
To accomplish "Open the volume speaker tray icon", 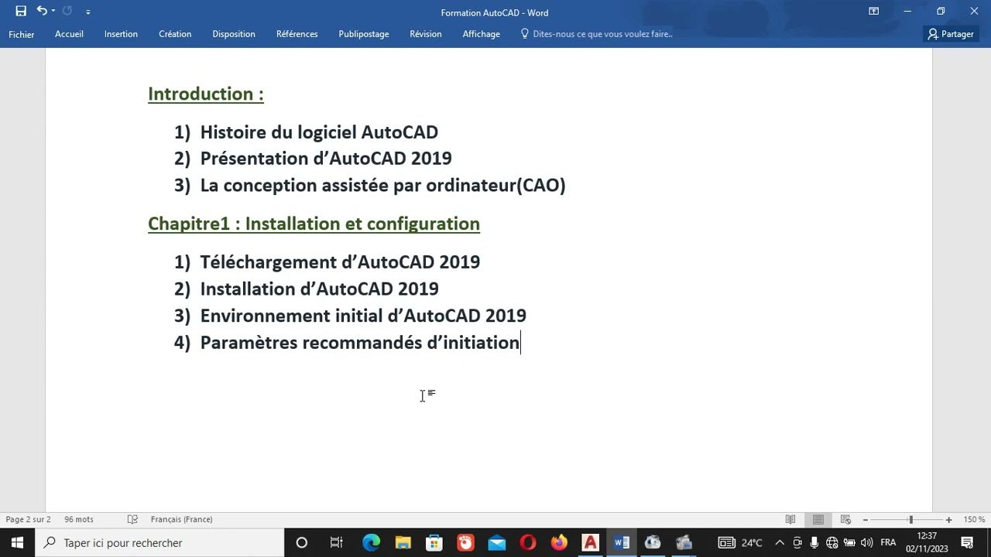I will coord(866,543).
